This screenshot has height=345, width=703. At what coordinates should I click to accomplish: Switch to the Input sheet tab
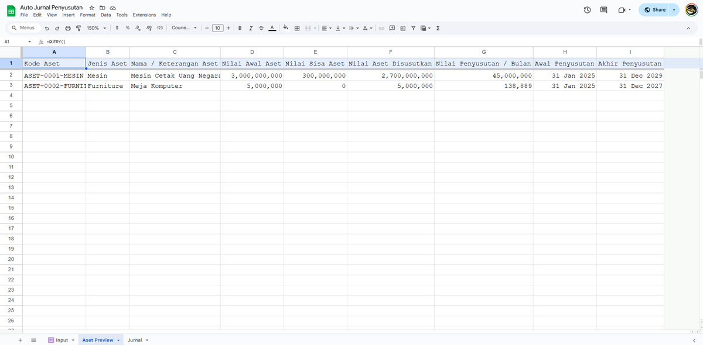(x=62, y=340)
